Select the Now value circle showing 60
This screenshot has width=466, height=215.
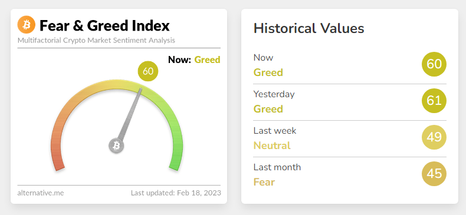pyautogui.click(x=434, y=64)
